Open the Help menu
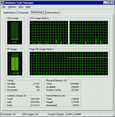Screen dimensions: 115x117 click(28, 7)
